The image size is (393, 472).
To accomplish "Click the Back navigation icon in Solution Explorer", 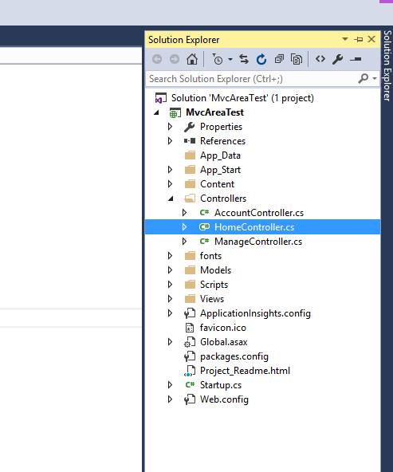I will [x=157, y=59].
